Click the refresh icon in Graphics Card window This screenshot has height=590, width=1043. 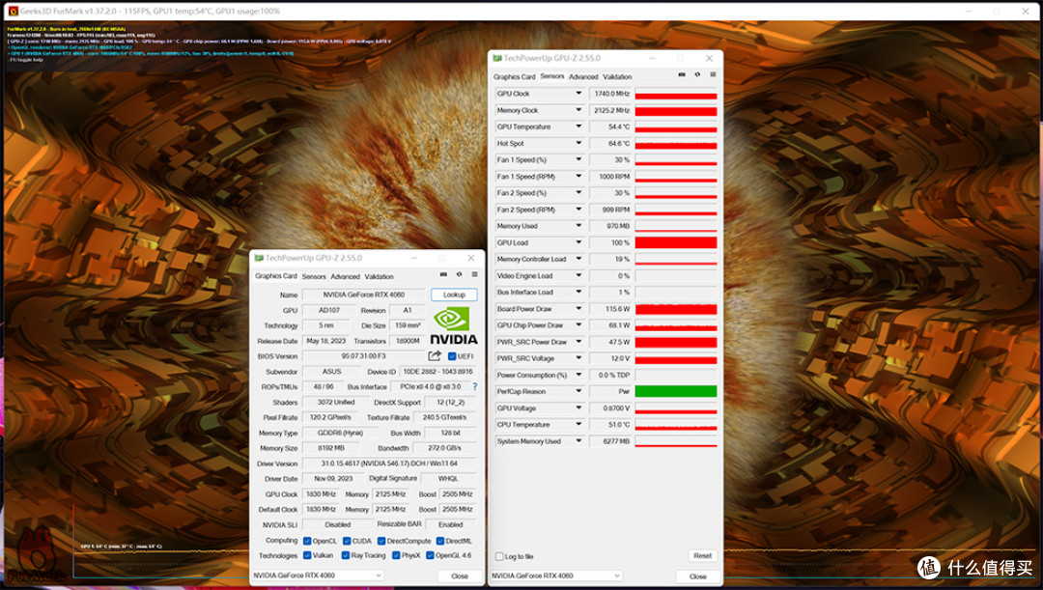point(459,274)
